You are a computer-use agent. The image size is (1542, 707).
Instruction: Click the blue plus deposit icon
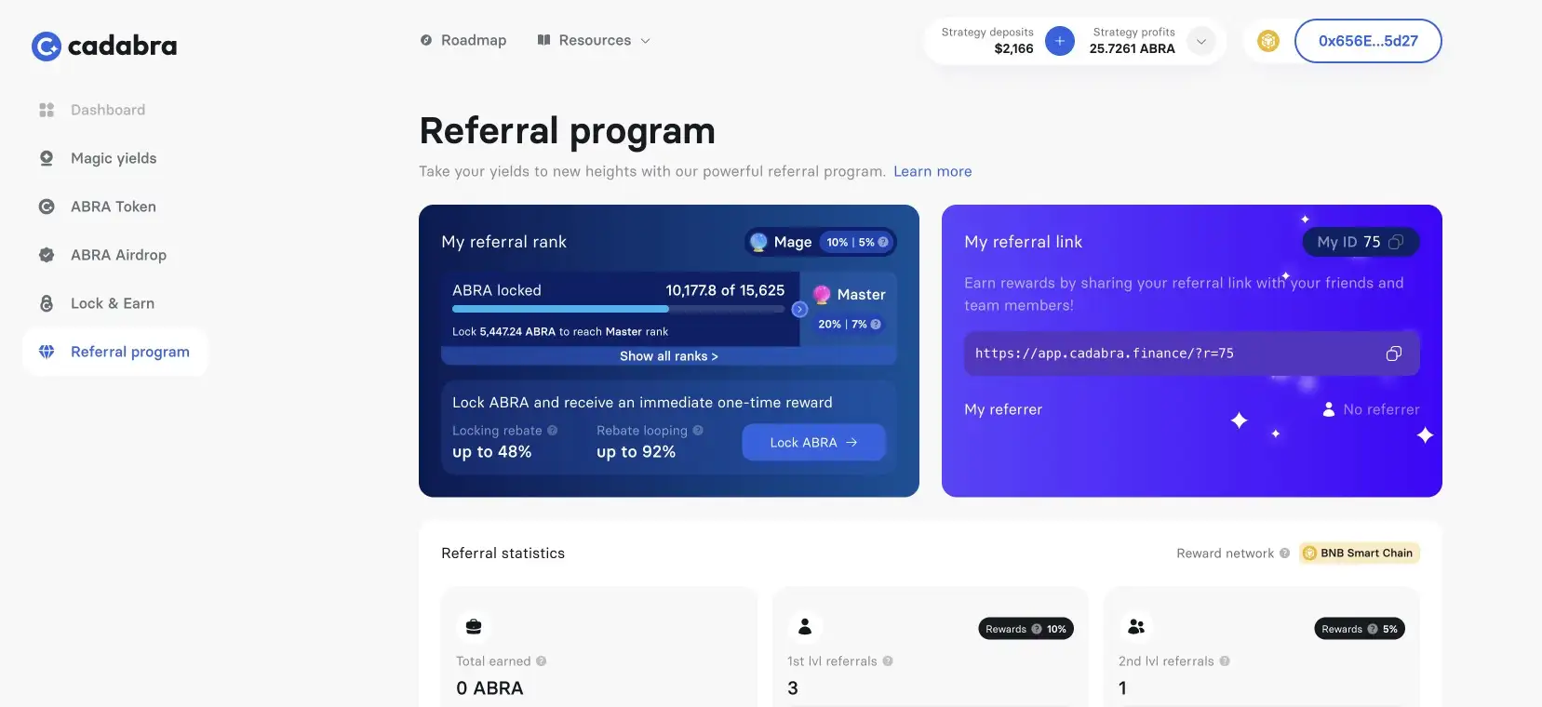point(1059,41)
